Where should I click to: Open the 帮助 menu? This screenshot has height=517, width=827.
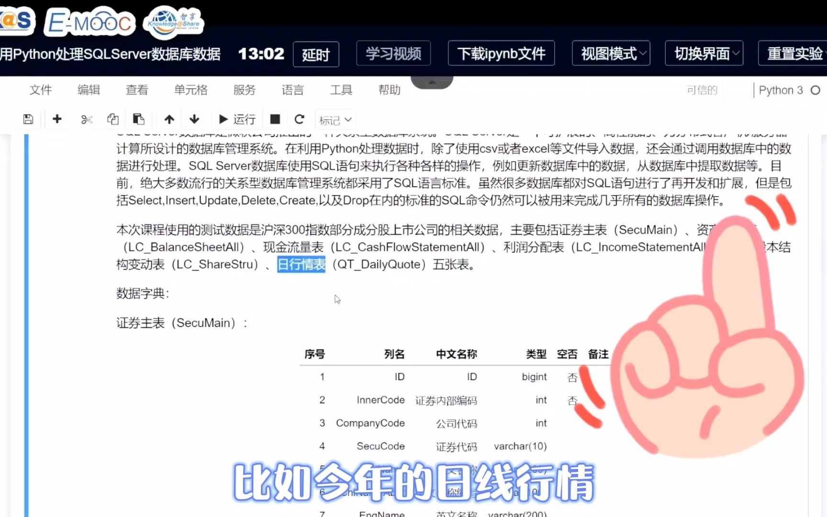click(390, 90)
